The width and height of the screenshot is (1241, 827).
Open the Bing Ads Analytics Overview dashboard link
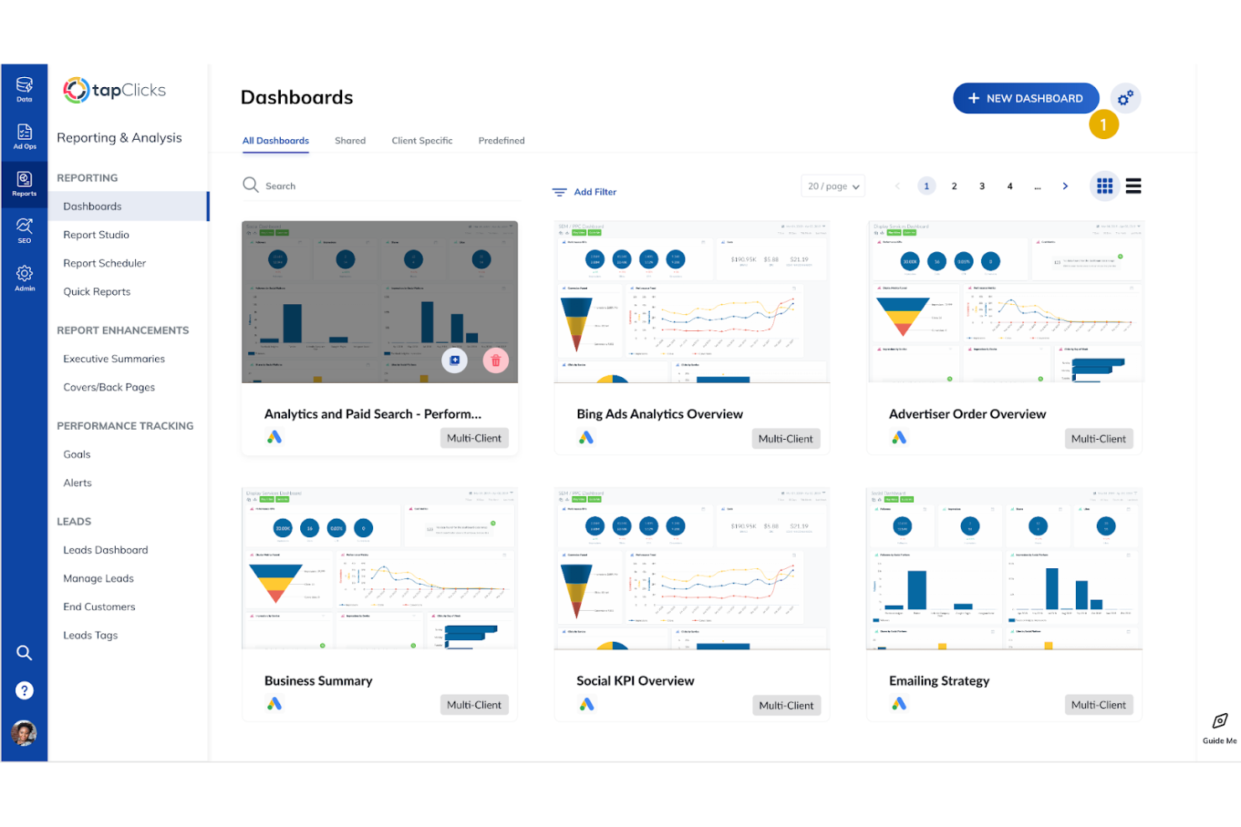[x=659, y=413]
